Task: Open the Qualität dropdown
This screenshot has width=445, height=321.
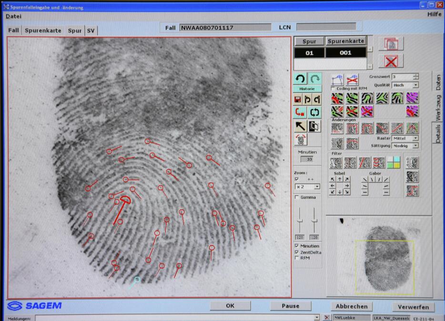Action: (415, 85)
